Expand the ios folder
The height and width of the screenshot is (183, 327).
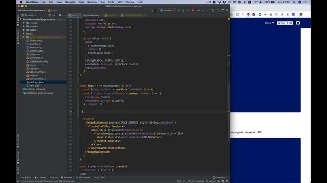24,34
